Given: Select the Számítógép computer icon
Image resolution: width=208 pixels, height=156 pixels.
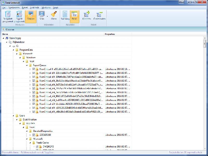Looking at the screenshot, I should tap(7, 38).
